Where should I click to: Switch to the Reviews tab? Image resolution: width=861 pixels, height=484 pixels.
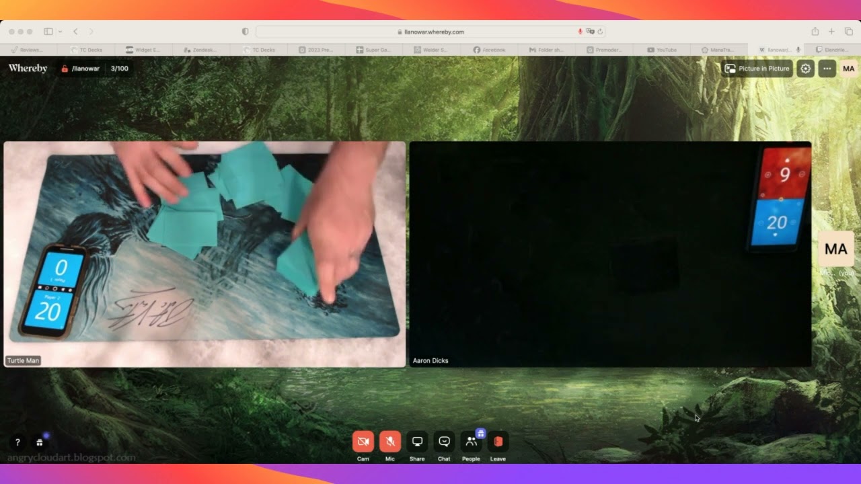coord(28,50)
